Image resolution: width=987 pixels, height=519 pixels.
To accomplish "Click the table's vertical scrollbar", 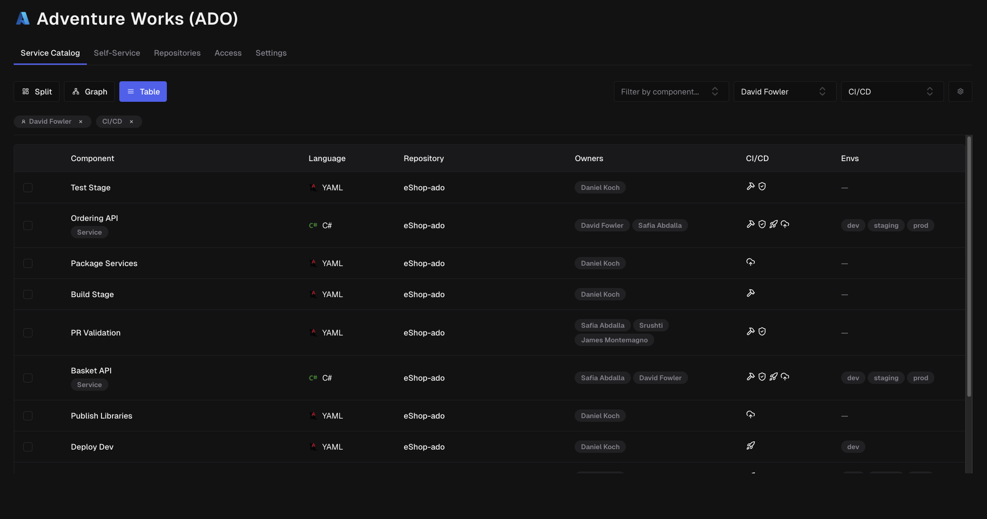I will point(969,267).
